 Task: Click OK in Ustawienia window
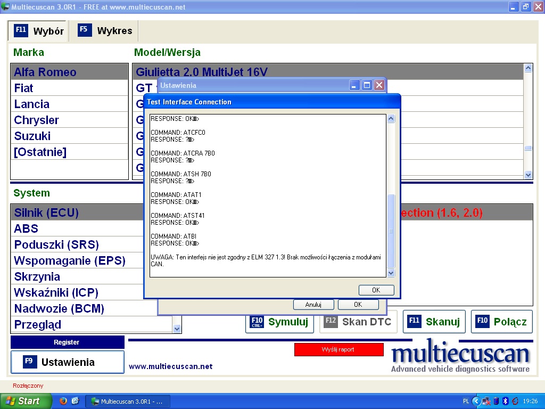358,305
